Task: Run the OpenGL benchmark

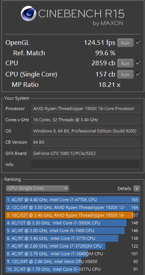Action: tap(125, 43)
